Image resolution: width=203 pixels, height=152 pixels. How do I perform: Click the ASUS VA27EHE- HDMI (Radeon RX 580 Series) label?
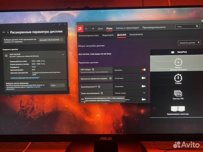[x=95, y=54]
